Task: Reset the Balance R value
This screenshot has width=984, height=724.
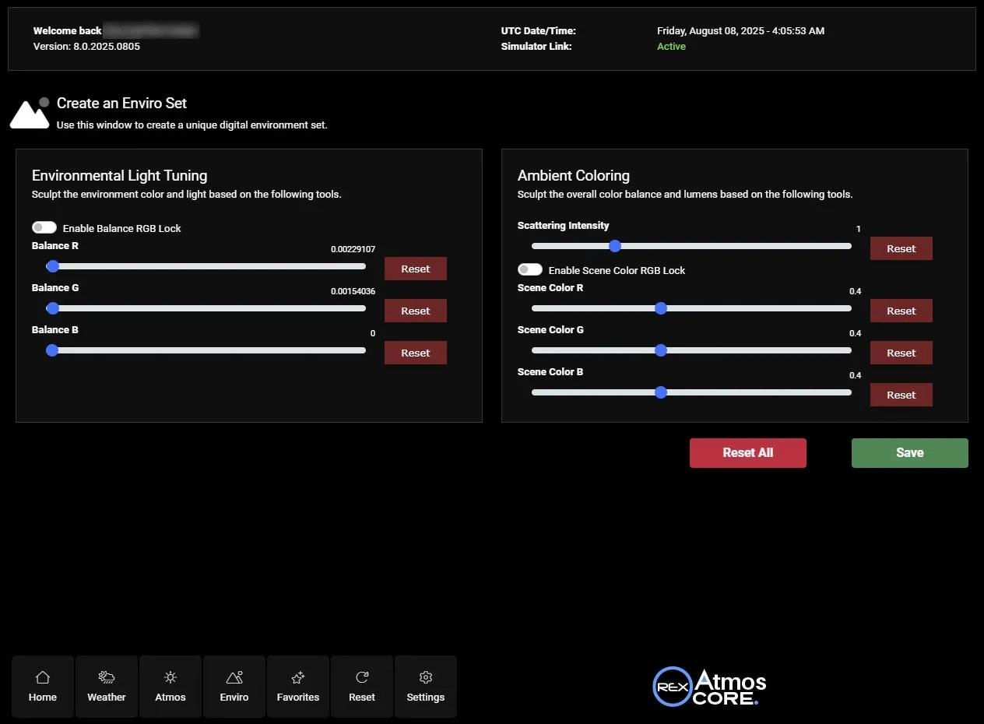Action: click(415, 268)
